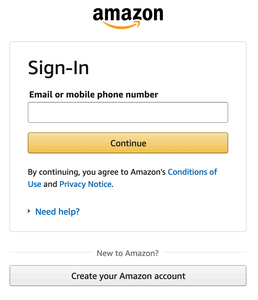Click the Amazon wordmark at the top

click(129, 14)
